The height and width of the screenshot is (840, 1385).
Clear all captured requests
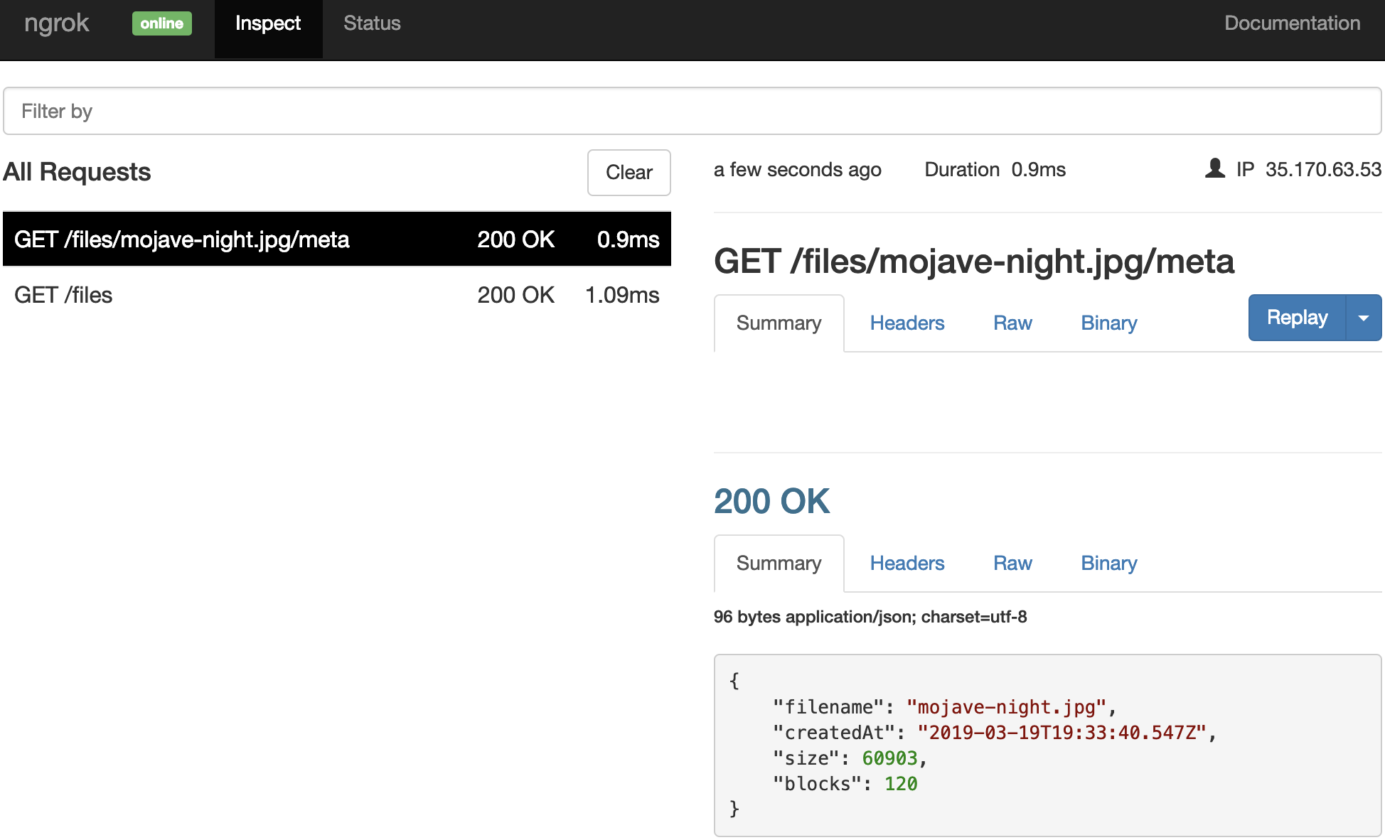click(x=629, y=173)
